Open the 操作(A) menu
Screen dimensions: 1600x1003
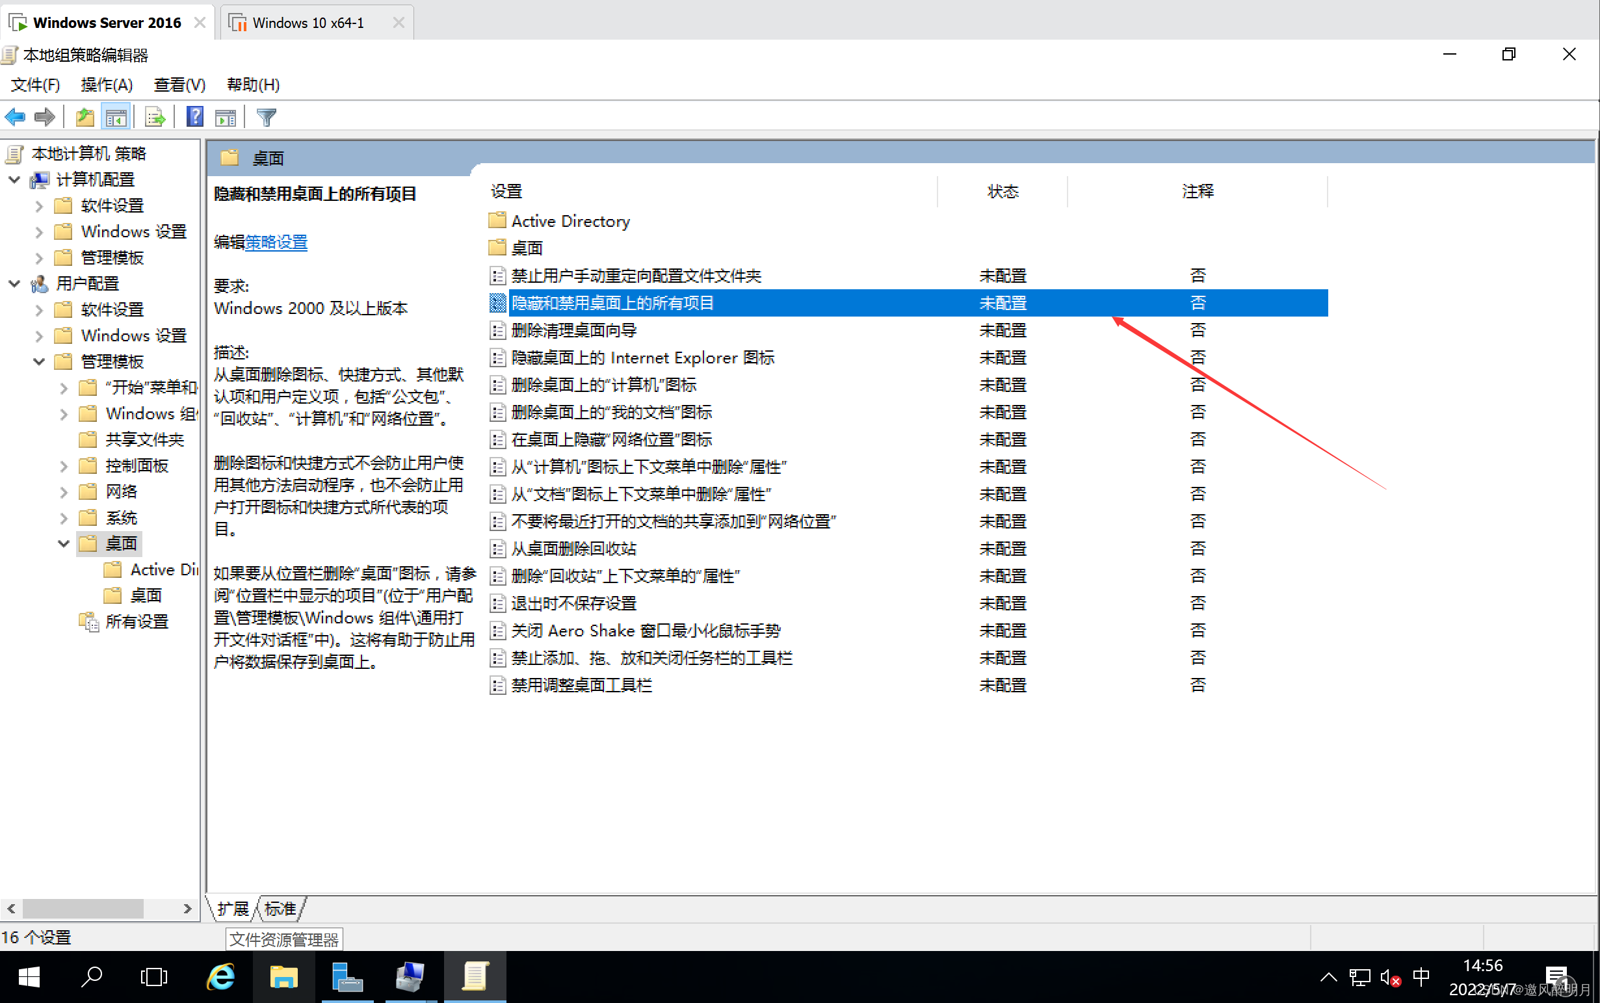[106, 85]
